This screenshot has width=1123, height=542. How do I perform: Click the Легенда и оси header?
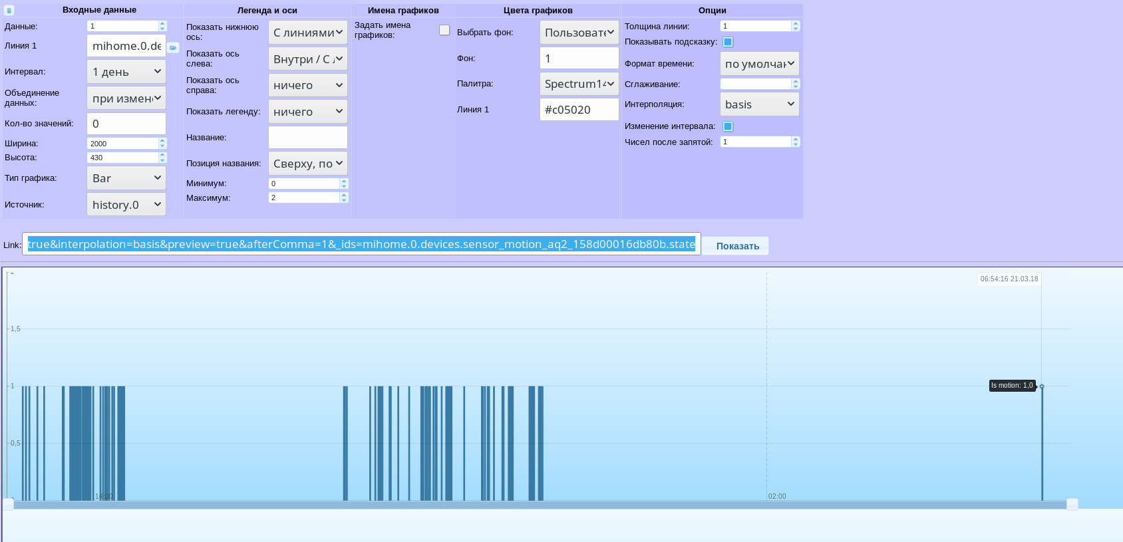pos(267,11)
